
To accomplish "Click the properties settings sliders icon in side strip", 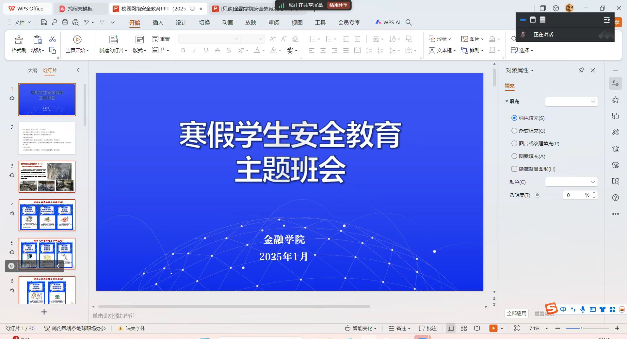I will [x=616, y=83].
